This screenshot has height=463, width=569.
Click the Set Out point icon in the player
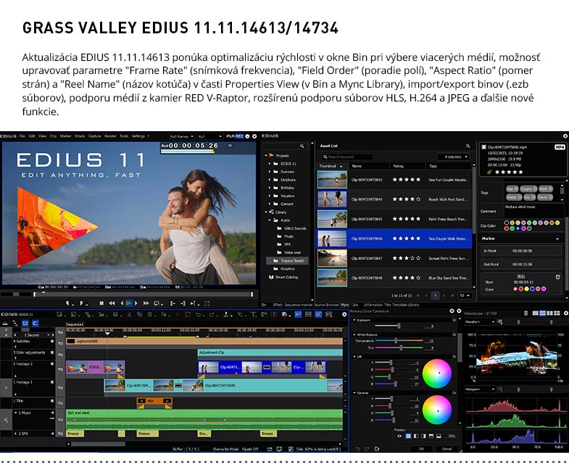[x=82, y=303]
